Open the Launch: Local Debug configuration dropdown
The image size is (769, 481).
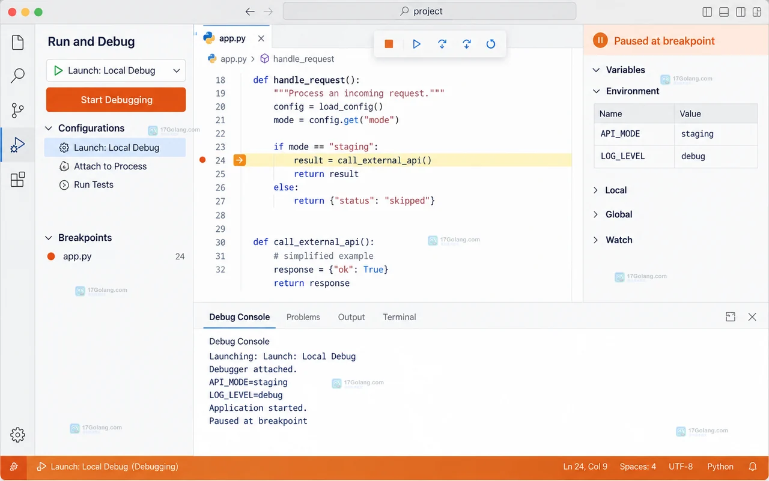tap(116, 70)
